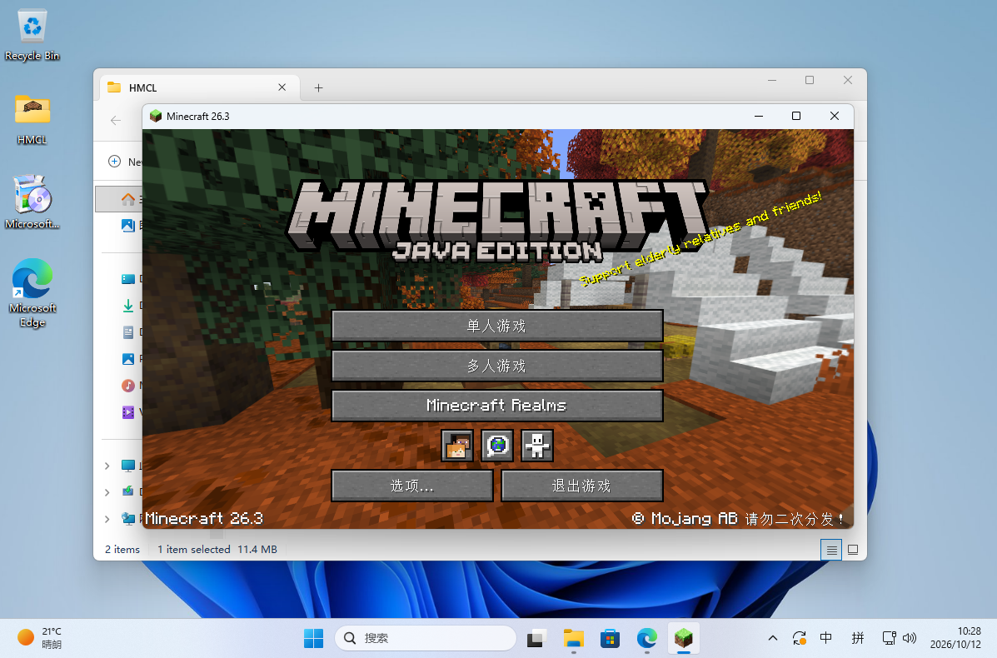The image size is (997, 658).
Task: Open the 选项... options menu
Action: tap(412, 486)
